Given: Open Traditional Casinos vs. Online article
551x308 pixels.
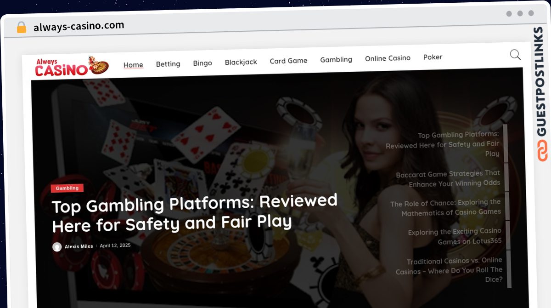Looking at the screenshot, I should 449,270.
